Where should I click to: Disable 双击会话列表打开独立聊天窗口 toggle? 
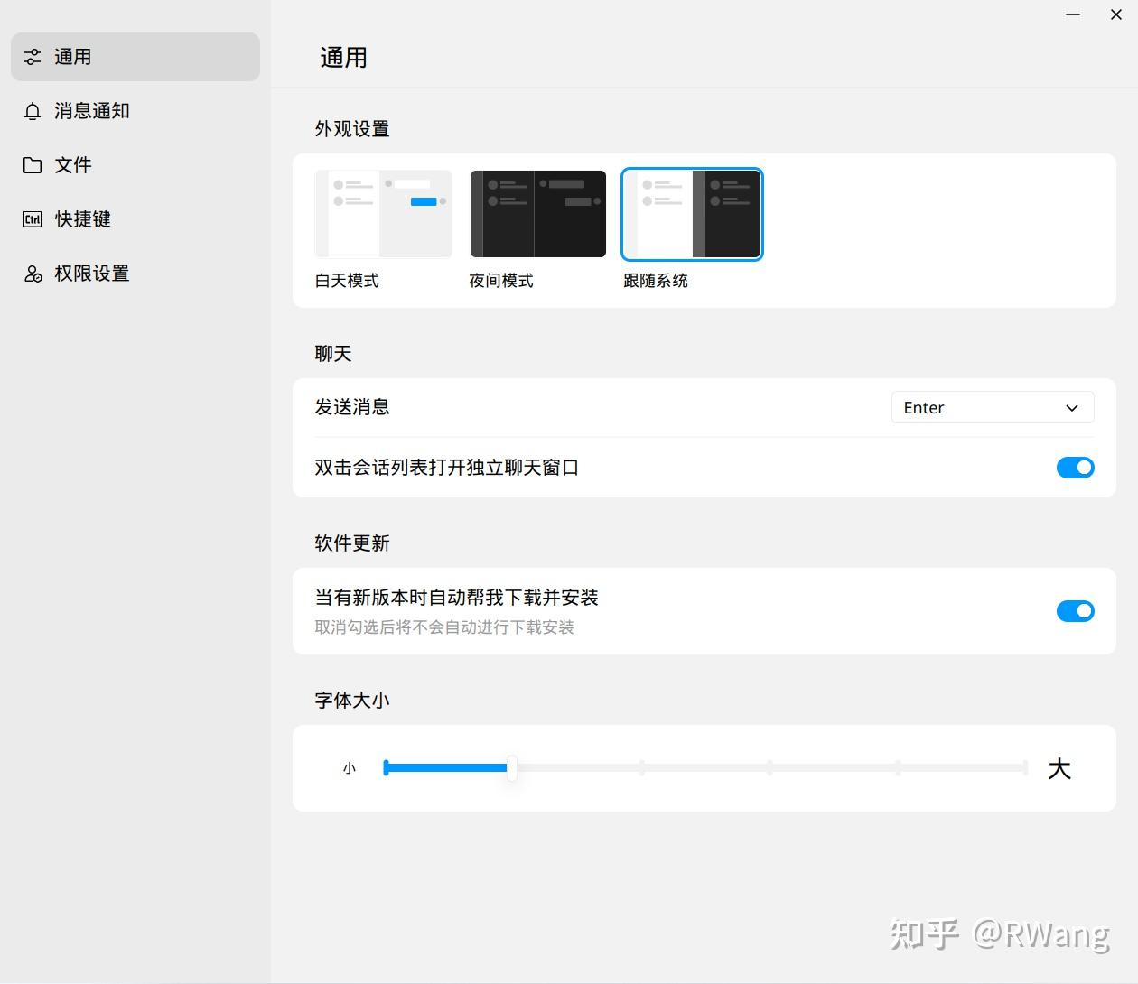(1075, 468)
